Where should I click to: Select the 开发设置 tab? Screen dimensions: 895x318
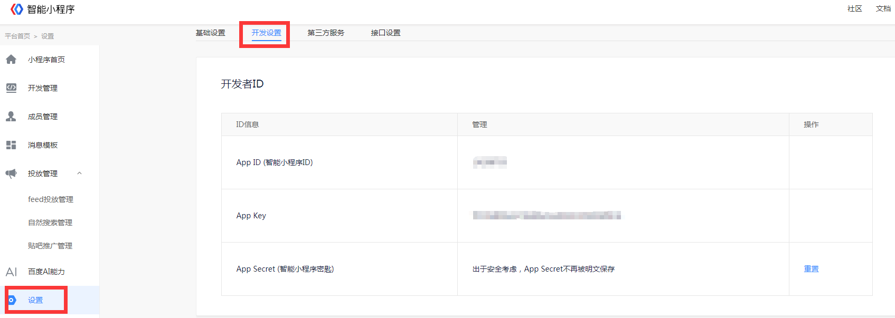point(266,33)
